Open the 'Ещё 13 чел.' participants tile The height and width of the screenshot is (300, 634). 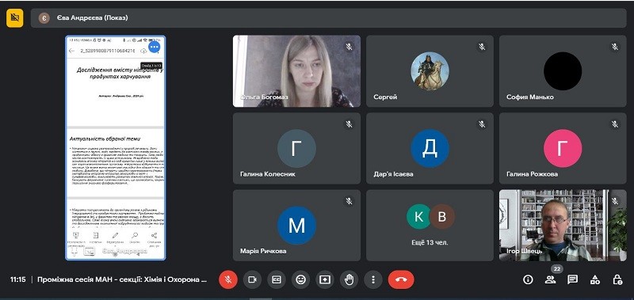pos(430,226)
